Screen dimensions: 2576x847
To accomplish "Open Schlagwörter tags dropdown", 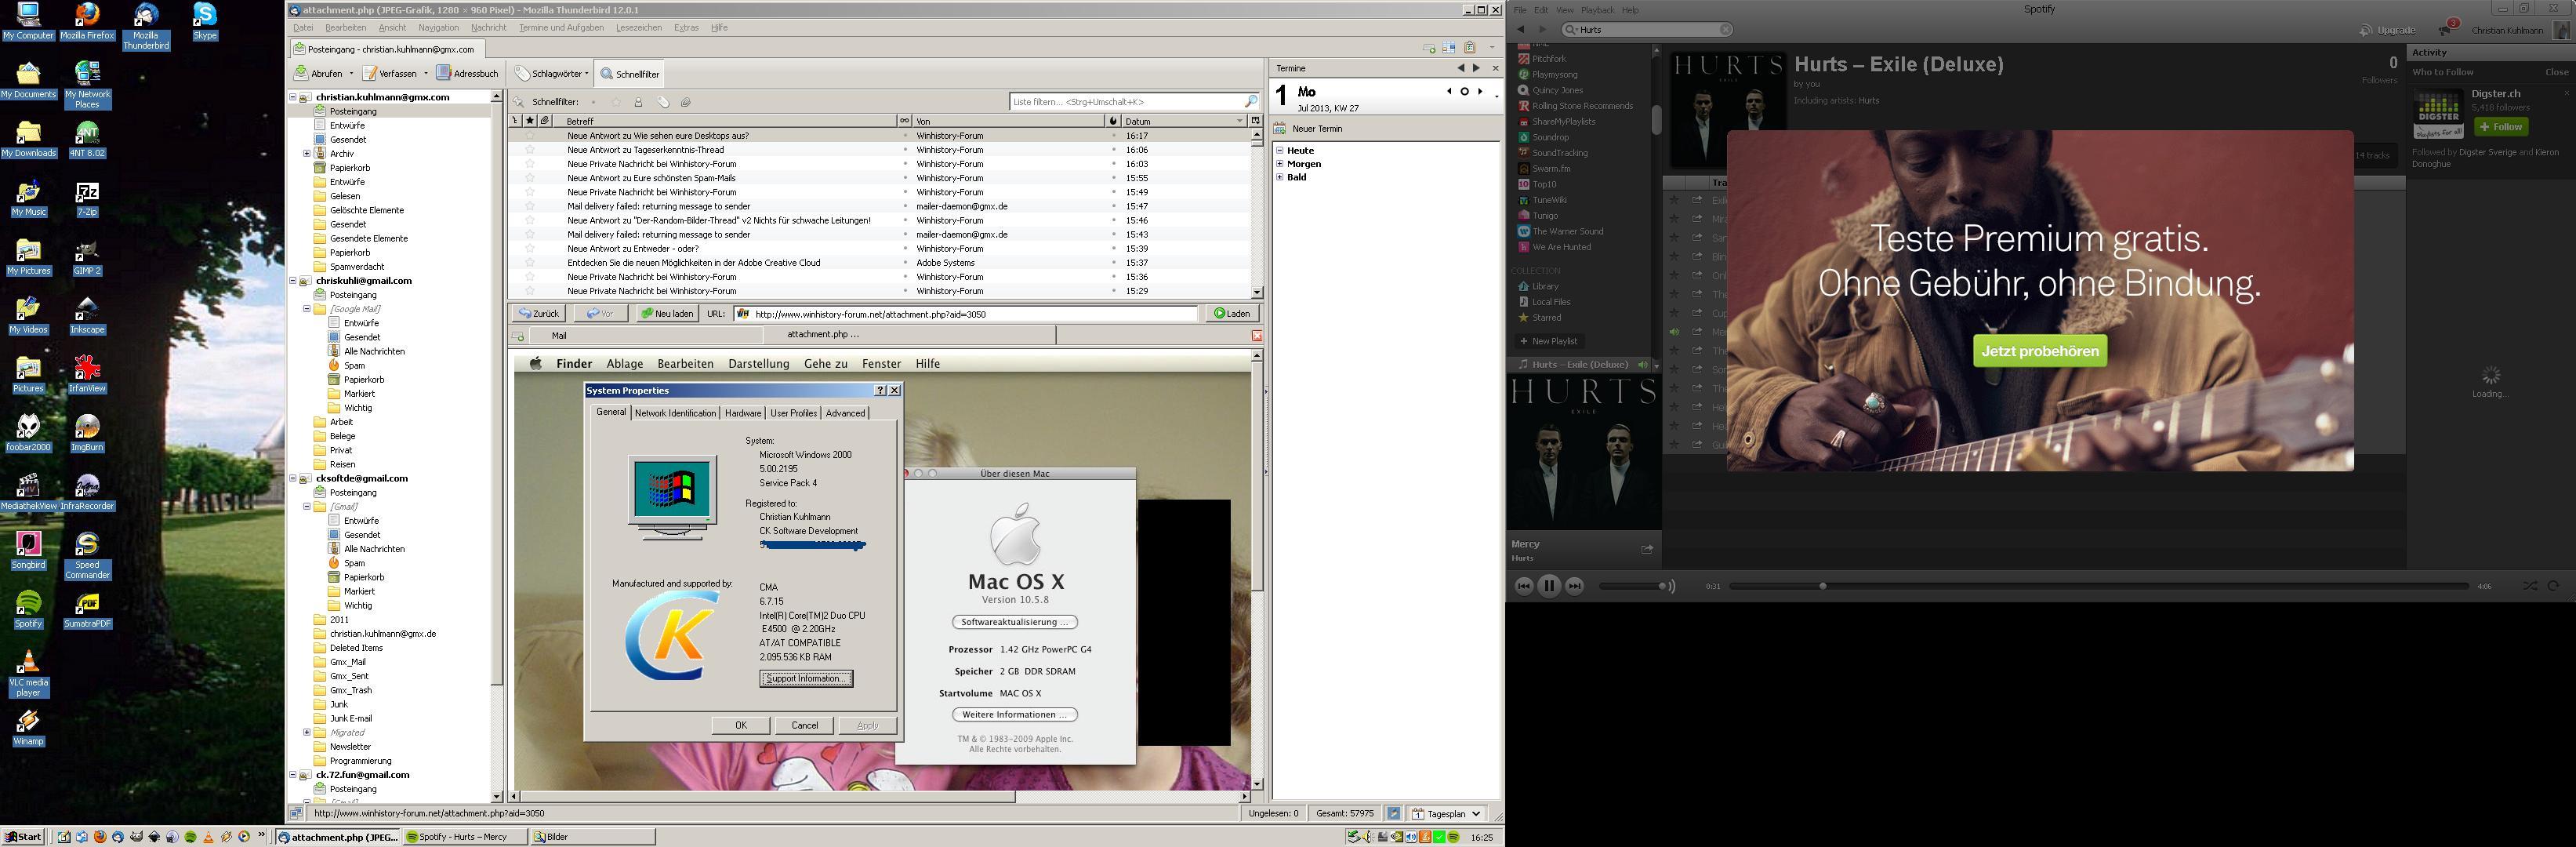I will click(x=553, y=73).
